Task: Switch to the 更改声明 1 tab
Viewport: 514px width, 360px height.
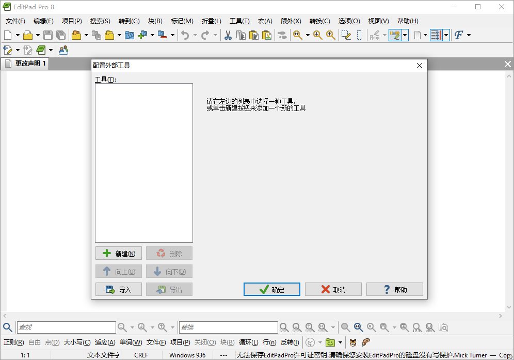Action: 26,64
